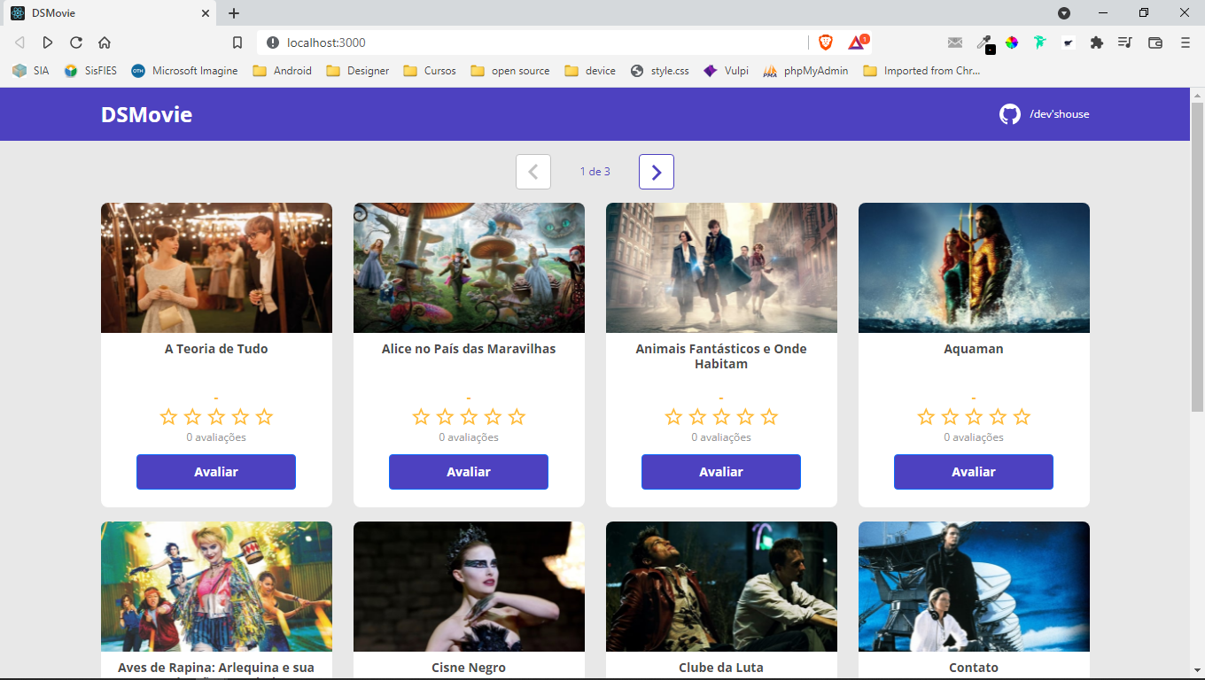
Task: Bookmark this page using the bookmark icon
Action: pos(236,42)
